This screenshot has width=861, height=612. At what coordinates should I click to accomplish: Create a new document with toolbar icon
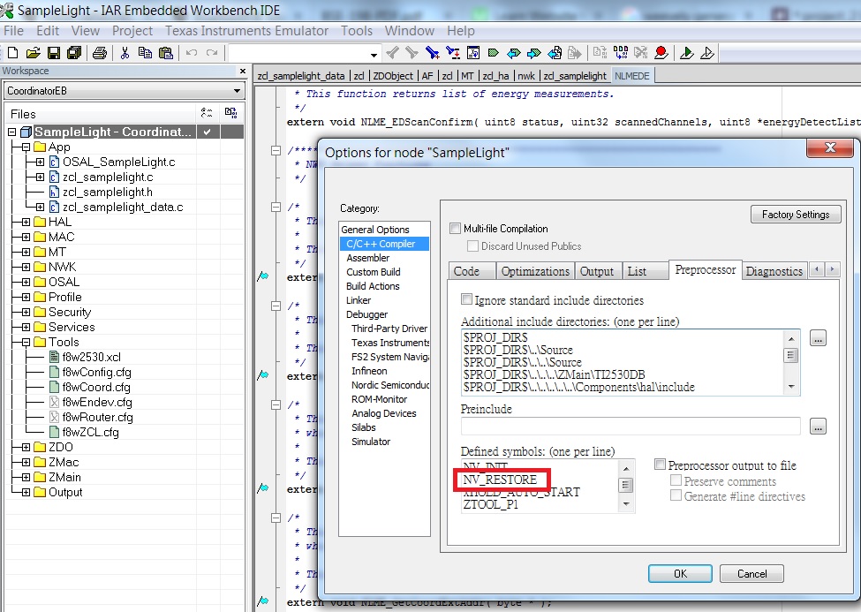(x=12, y=53)
